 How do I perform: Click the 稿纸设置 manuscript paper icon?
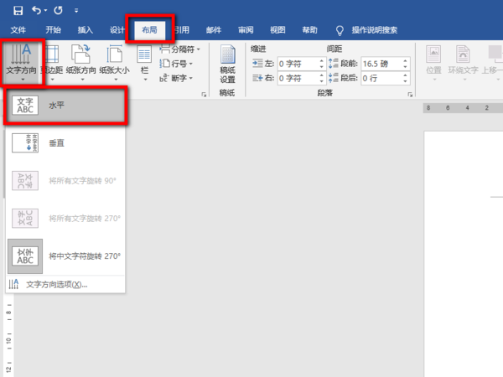click(x=227, y=65)
